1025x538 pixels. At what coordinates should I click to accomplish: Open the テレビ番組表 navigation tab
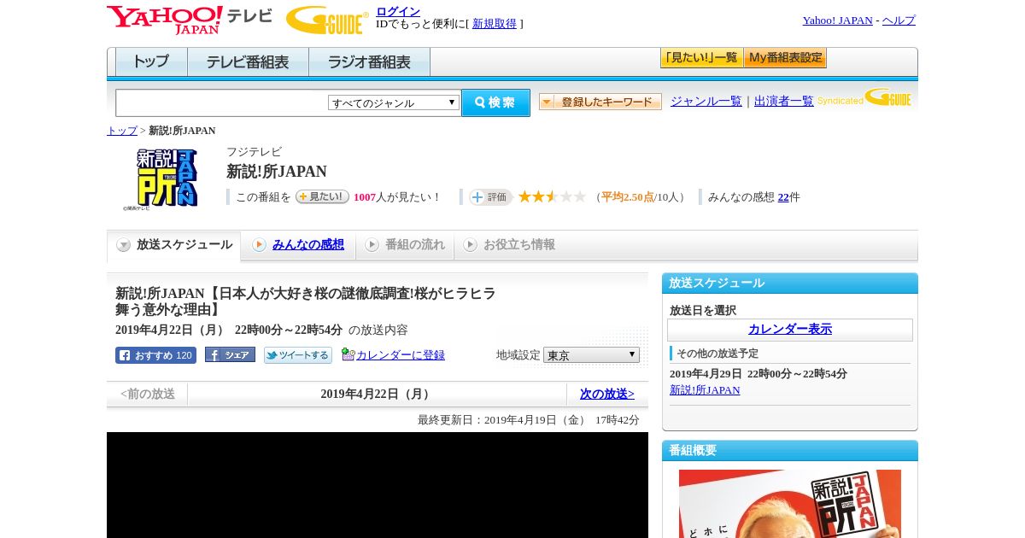pyautogui.click(x=248, y=61)
